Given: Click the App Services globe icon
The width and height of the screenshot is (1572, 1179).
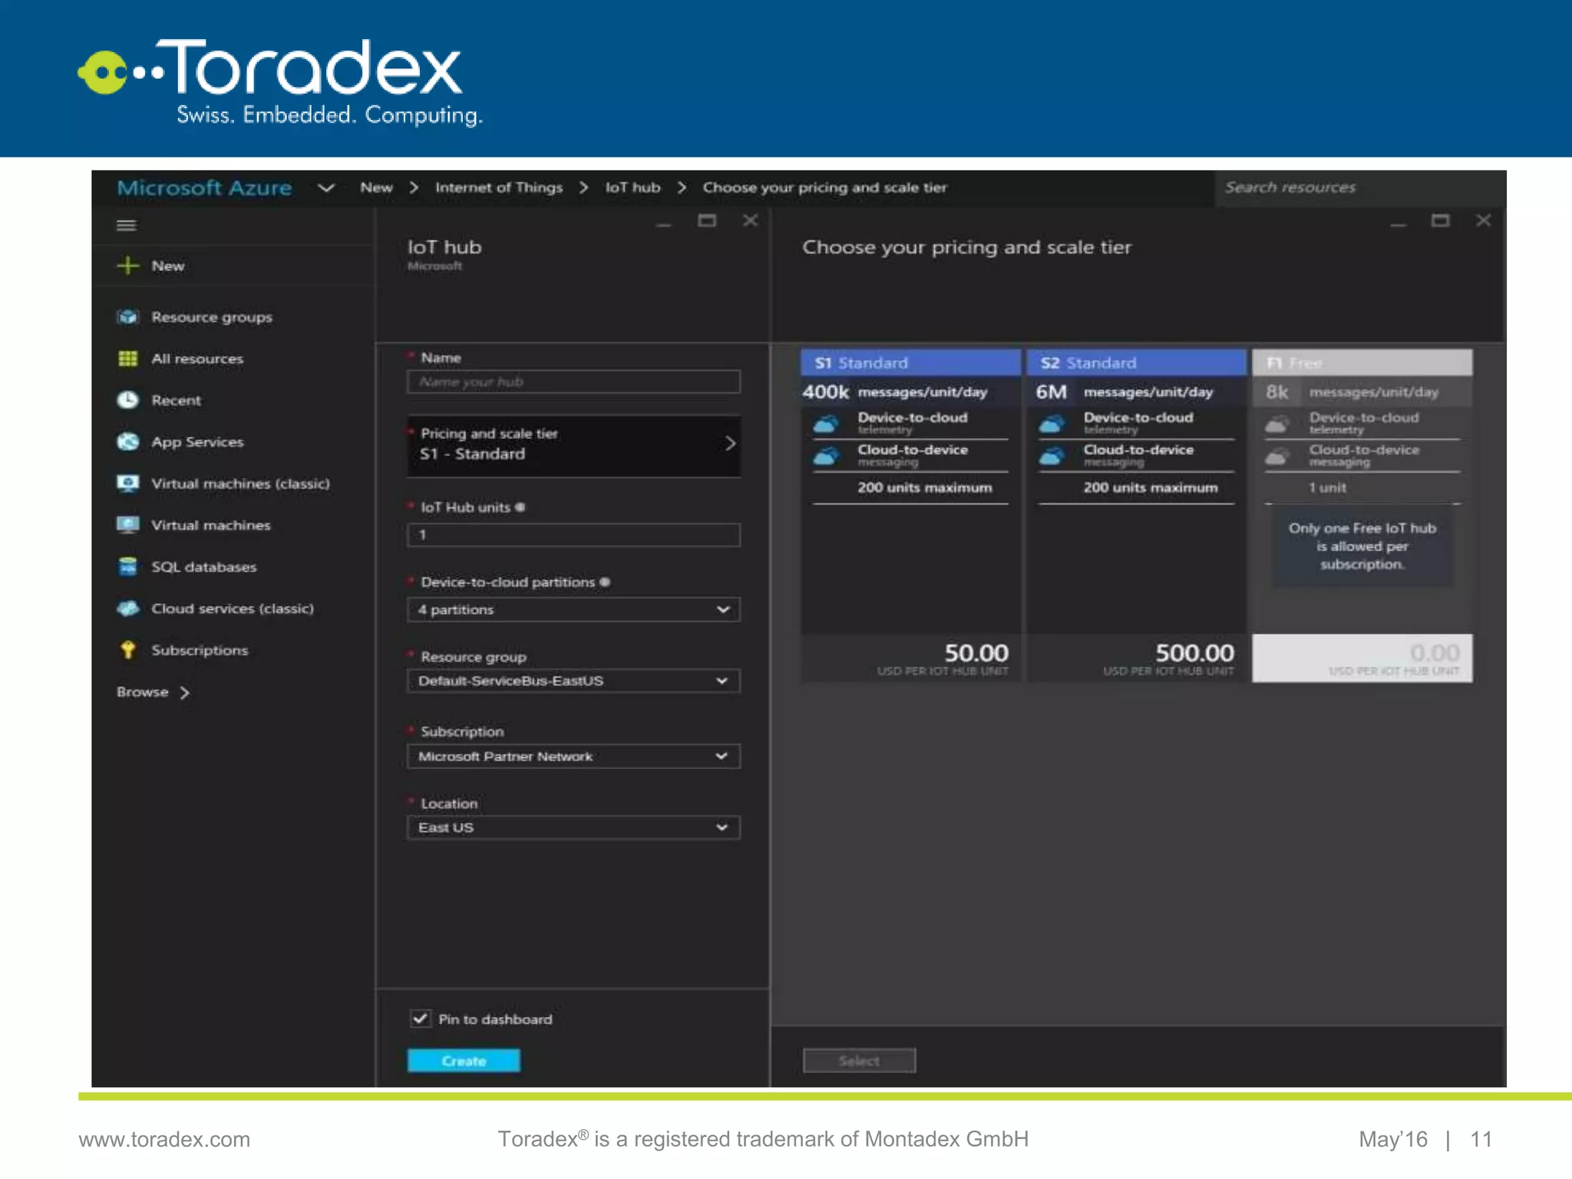Looking at the screenshot, I should 127,441.
